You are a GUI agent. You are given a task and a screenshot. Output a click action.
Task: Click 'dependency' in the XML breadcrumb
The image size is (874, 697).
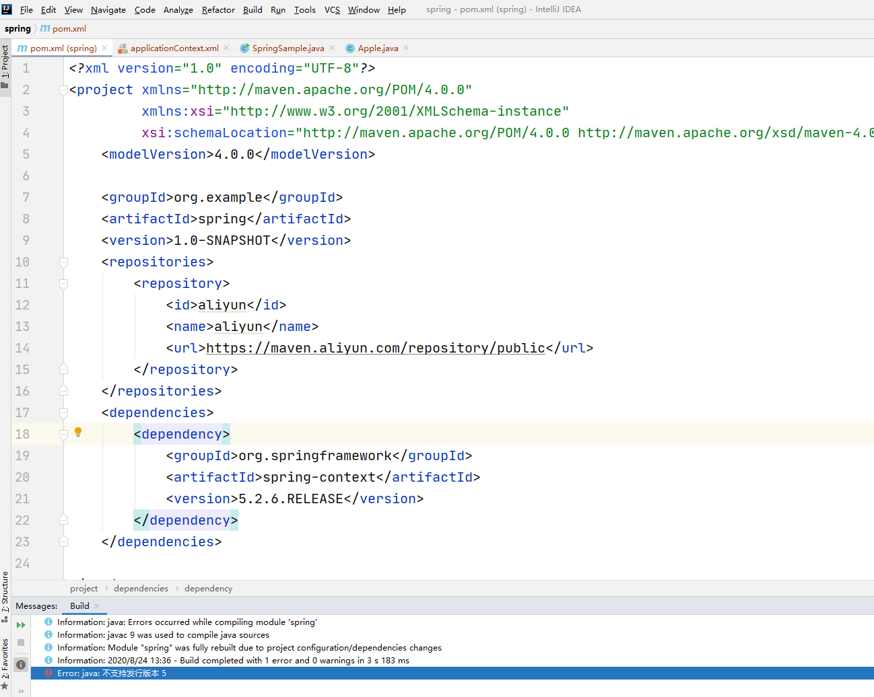click(208, 589)
